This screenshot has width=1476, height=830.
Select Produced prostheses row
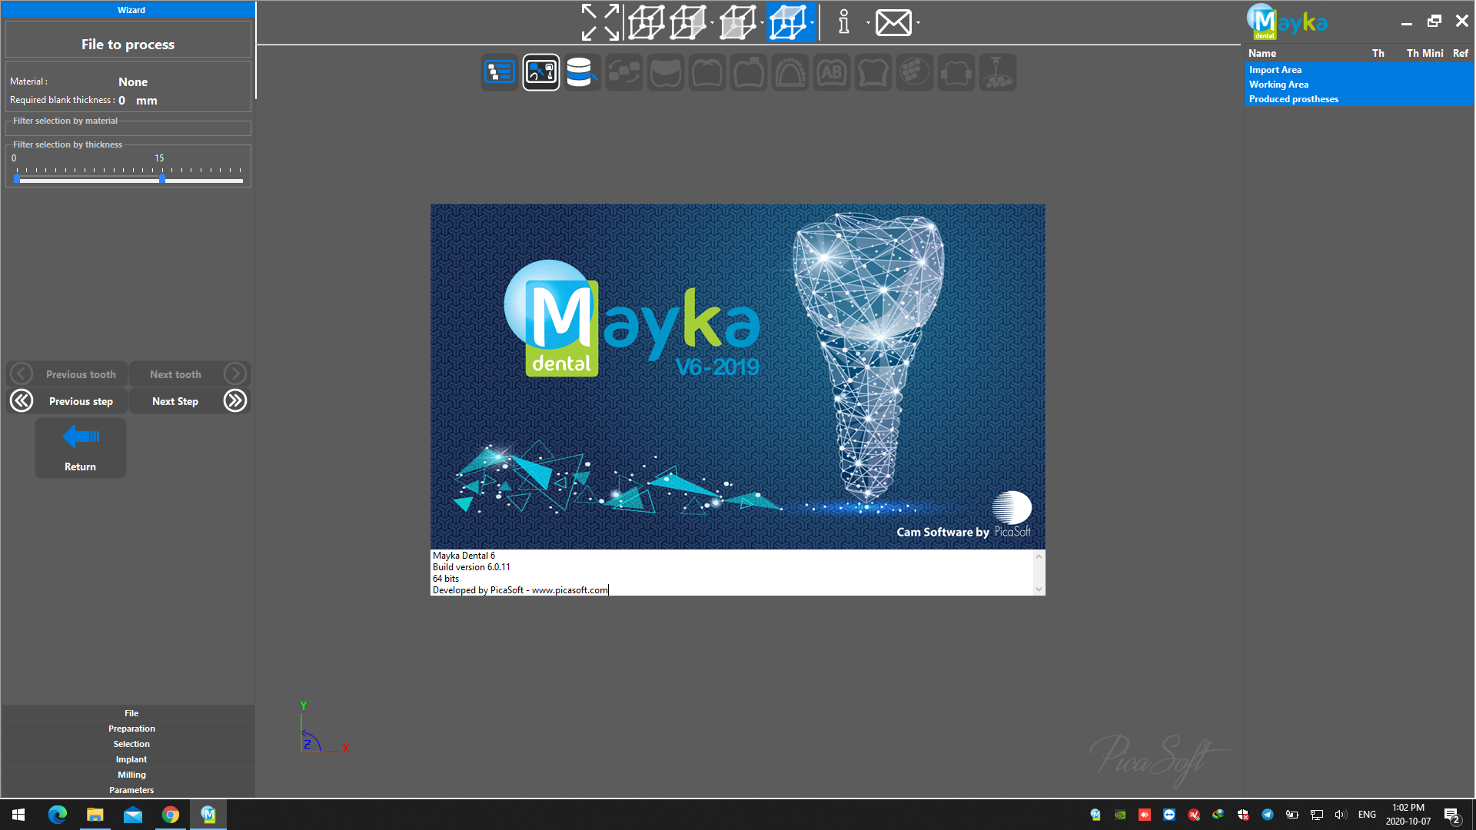tap(1293, 99)
